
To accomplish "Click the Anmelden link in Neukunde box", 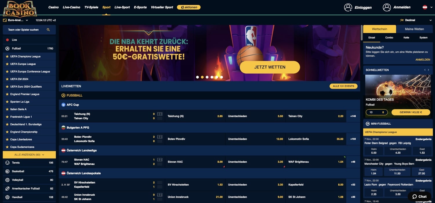I will (423, 60).
